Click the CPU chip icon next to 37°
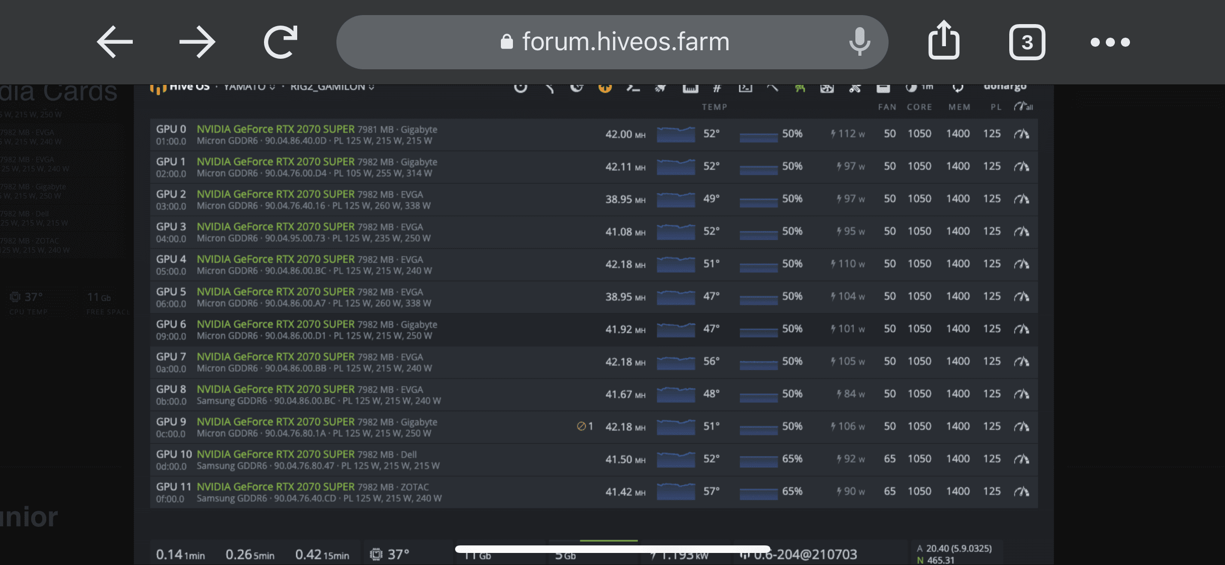The image size is (1225, 565). (376, 554)
